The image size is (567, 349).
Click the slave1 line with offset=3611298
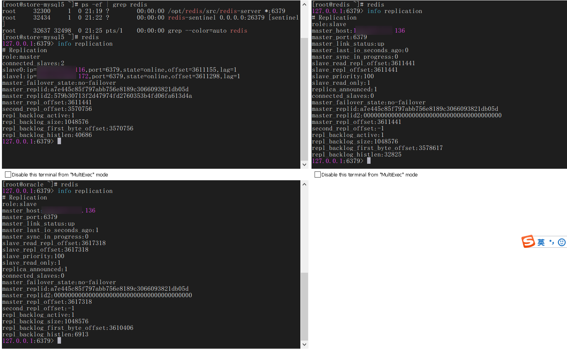pos(121,76)
